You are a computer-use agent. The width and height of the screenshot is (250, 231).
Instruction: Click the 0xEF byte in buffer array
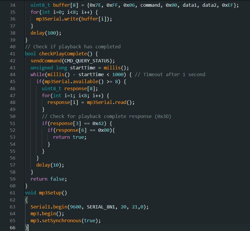[228, 5]
